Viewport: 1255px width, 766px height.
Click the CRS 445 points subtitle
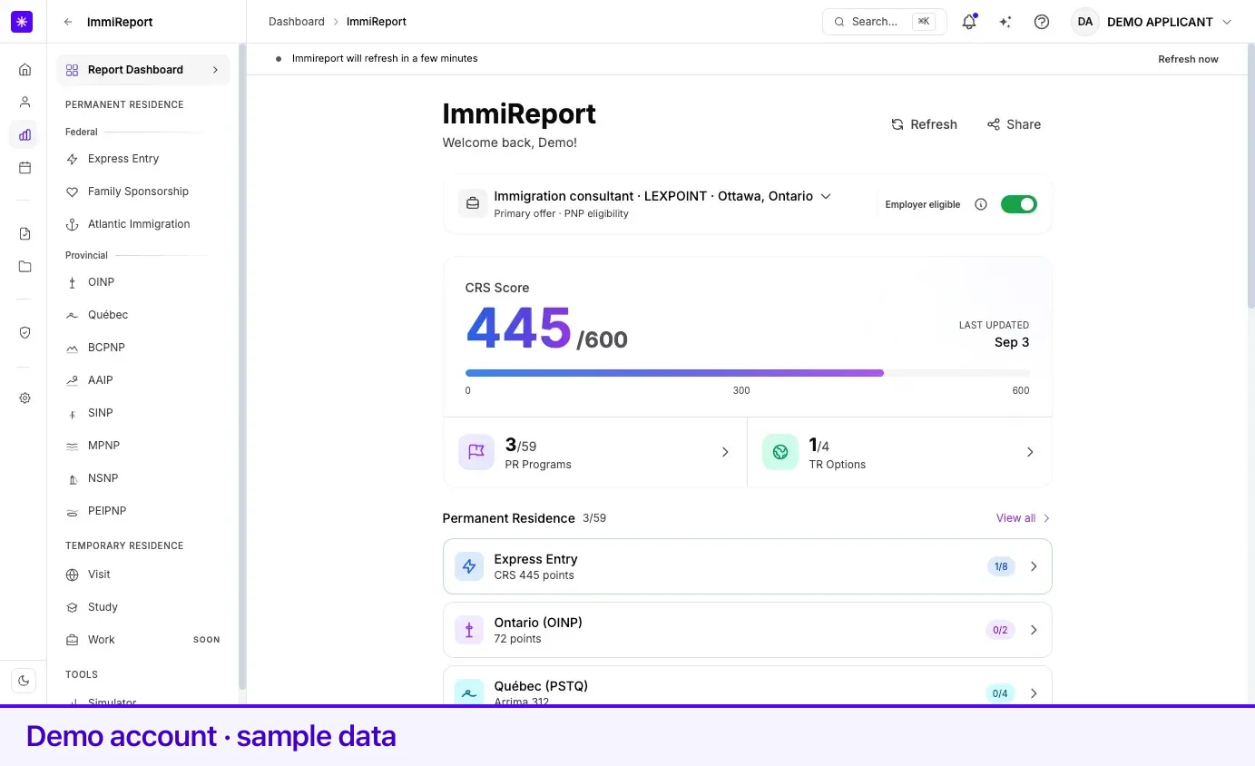(x=534, y=575)
